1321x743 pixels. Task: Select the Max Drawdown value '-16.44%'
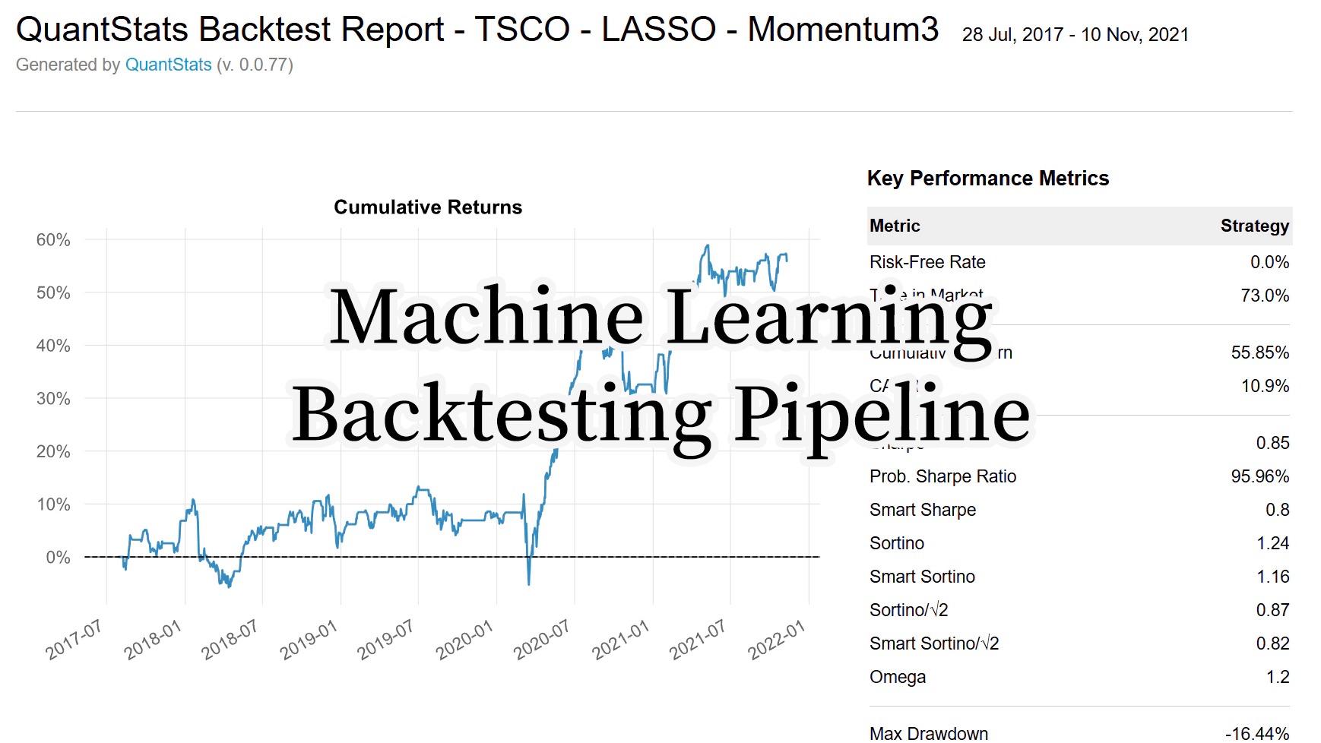pos(1257,733)
